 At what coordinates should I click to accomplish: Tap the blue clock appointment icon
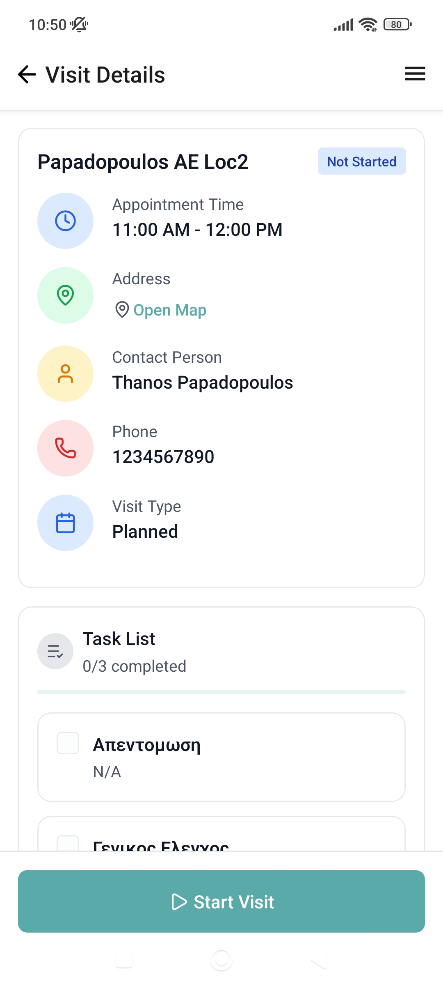click(x=65, y=221)
